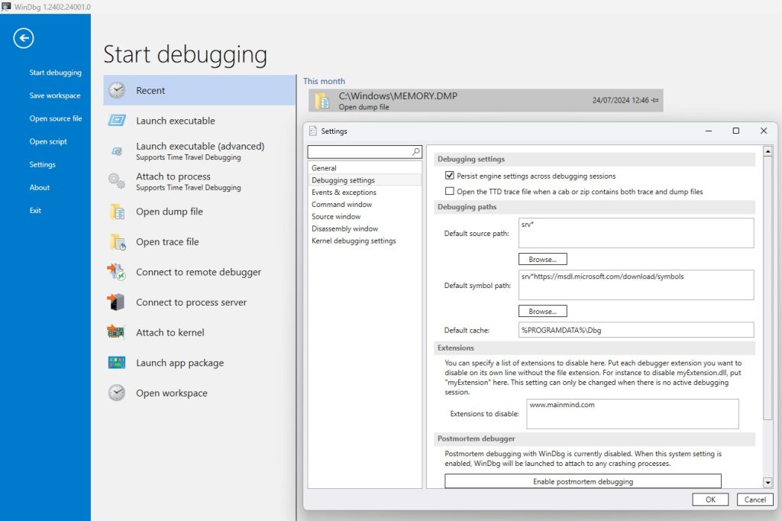Click Browse for the default source path

pos(543,259)
